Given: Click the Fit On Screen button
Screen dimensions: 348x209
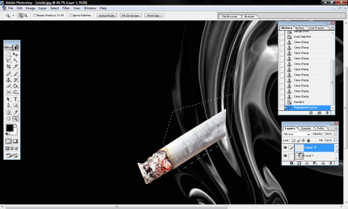Looking at the screenshot, I should (x=130, y=16).
